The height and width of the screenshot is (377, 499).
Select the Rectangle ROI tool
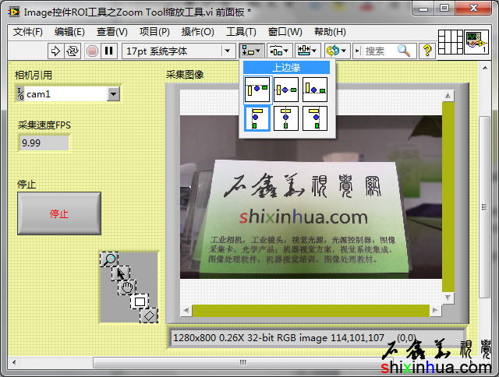[x=139, y=301]
